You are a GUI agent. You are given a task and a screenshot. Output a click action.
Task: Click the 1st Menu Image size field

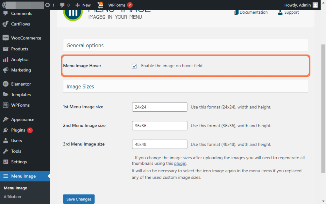click(159, 107)
